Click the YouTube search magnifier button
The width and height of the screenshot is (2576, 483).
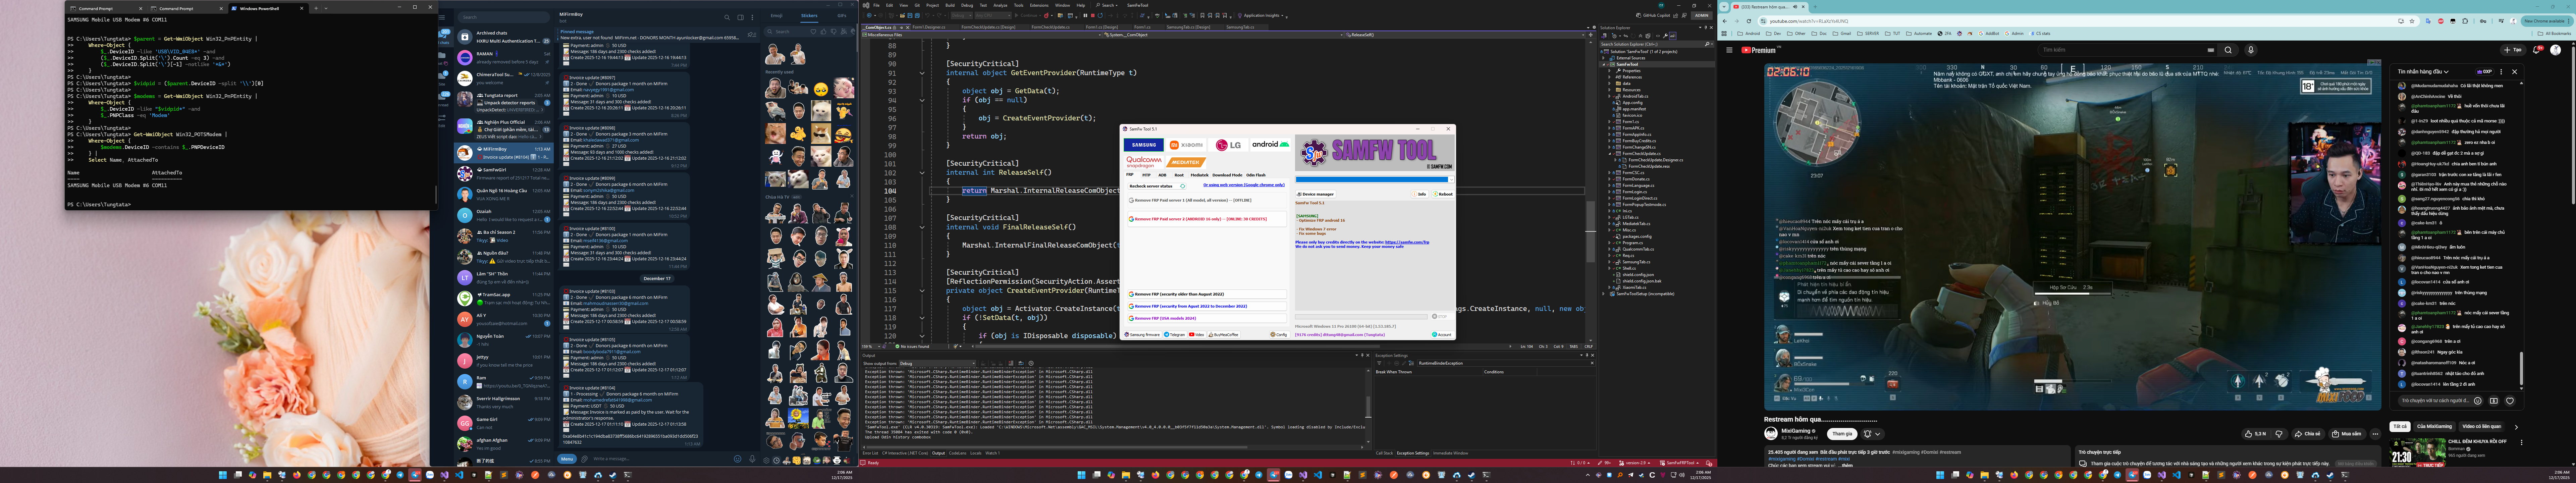2228,50
